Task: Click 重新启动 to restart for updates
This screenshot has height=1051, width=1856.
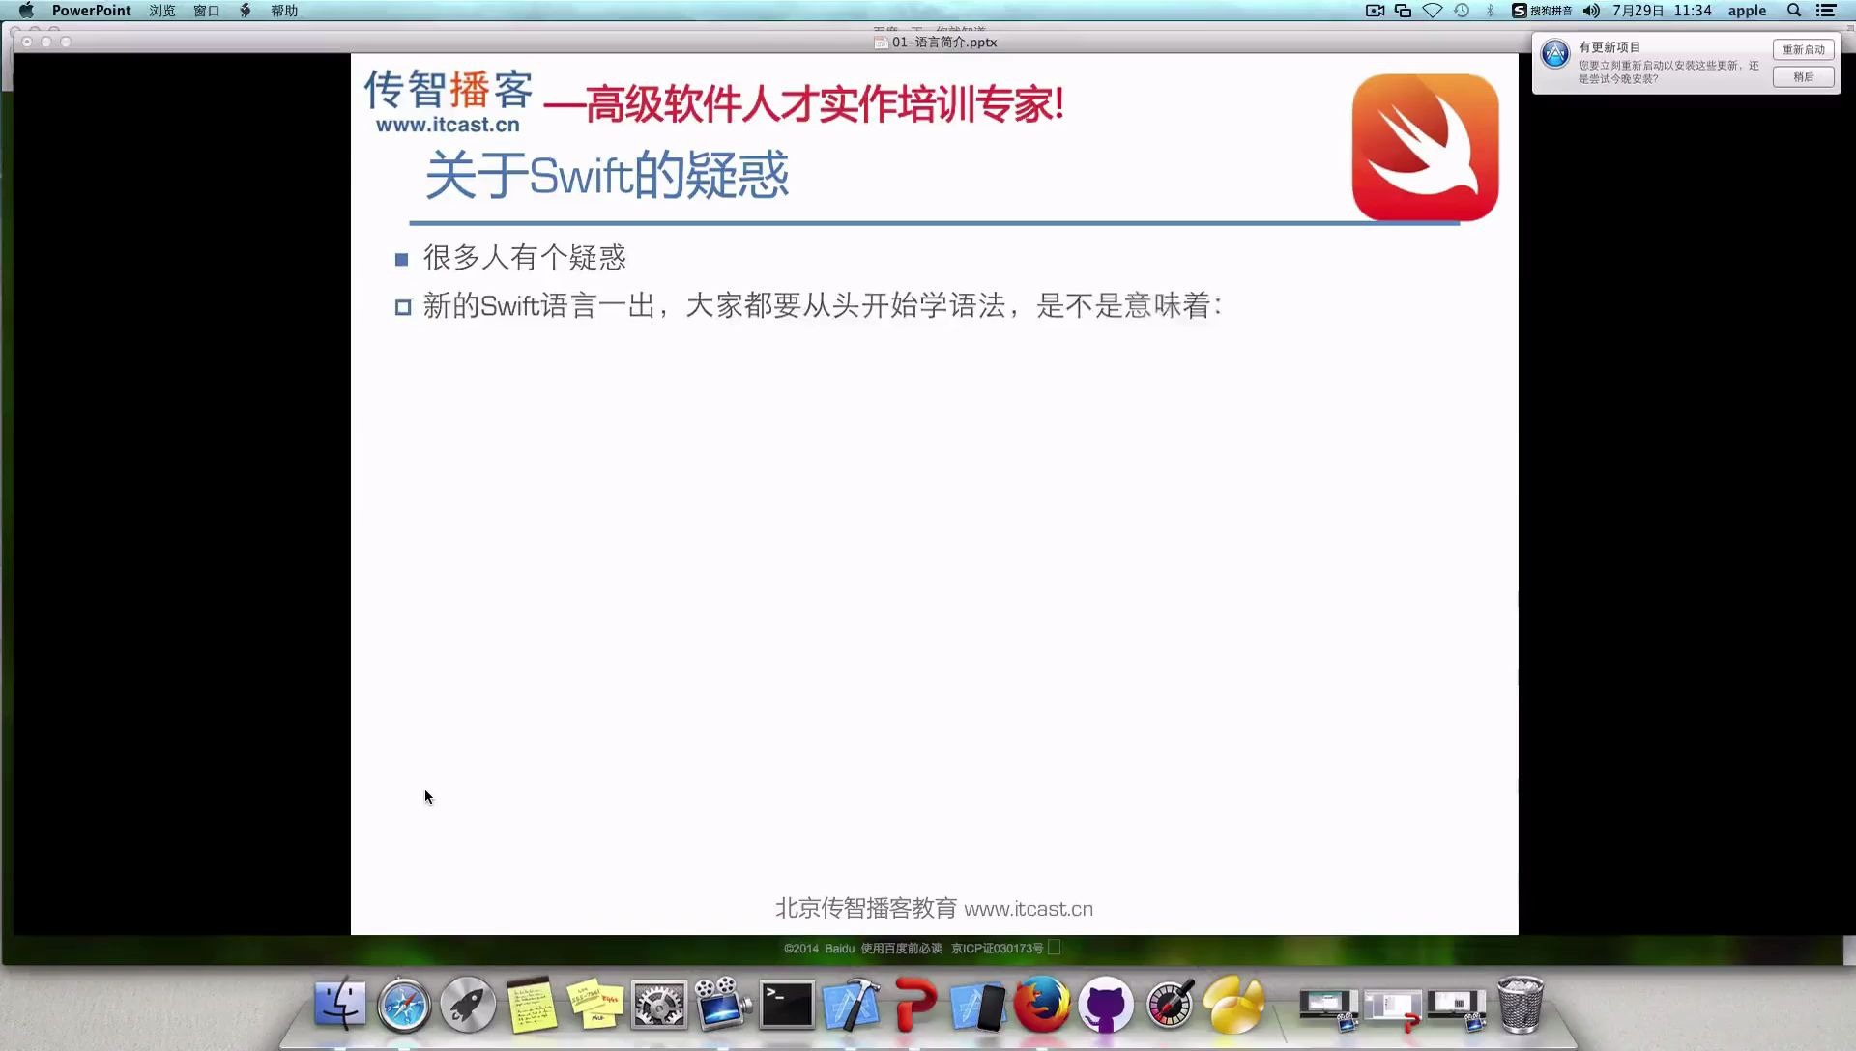Action: point(1803,49)
